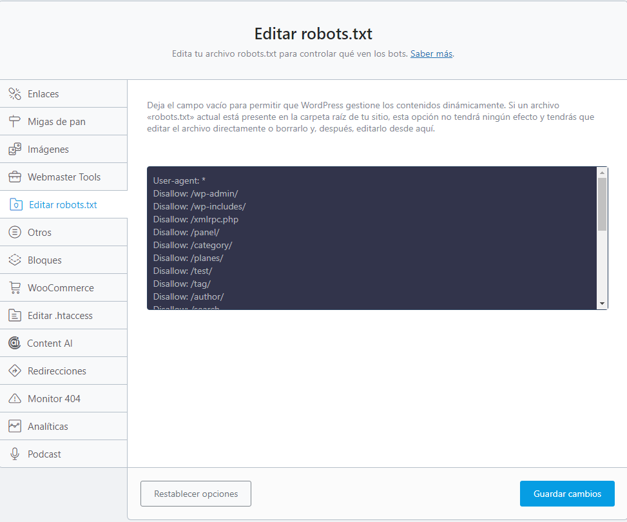Open the Bloques label in sidebar

[44, 260]
